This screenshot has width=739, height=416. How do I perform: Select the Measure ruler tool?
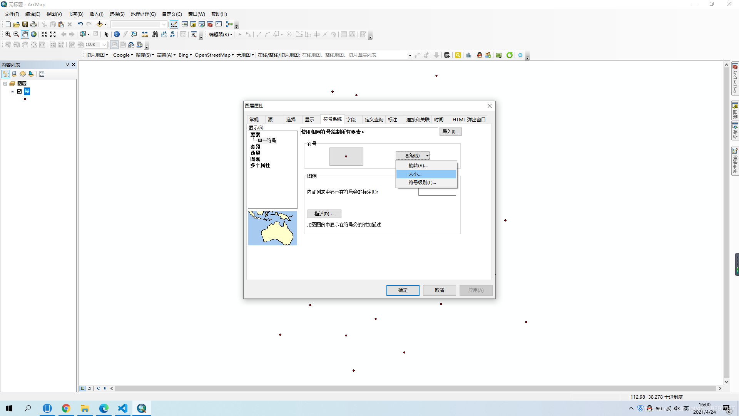click(145, 34)
